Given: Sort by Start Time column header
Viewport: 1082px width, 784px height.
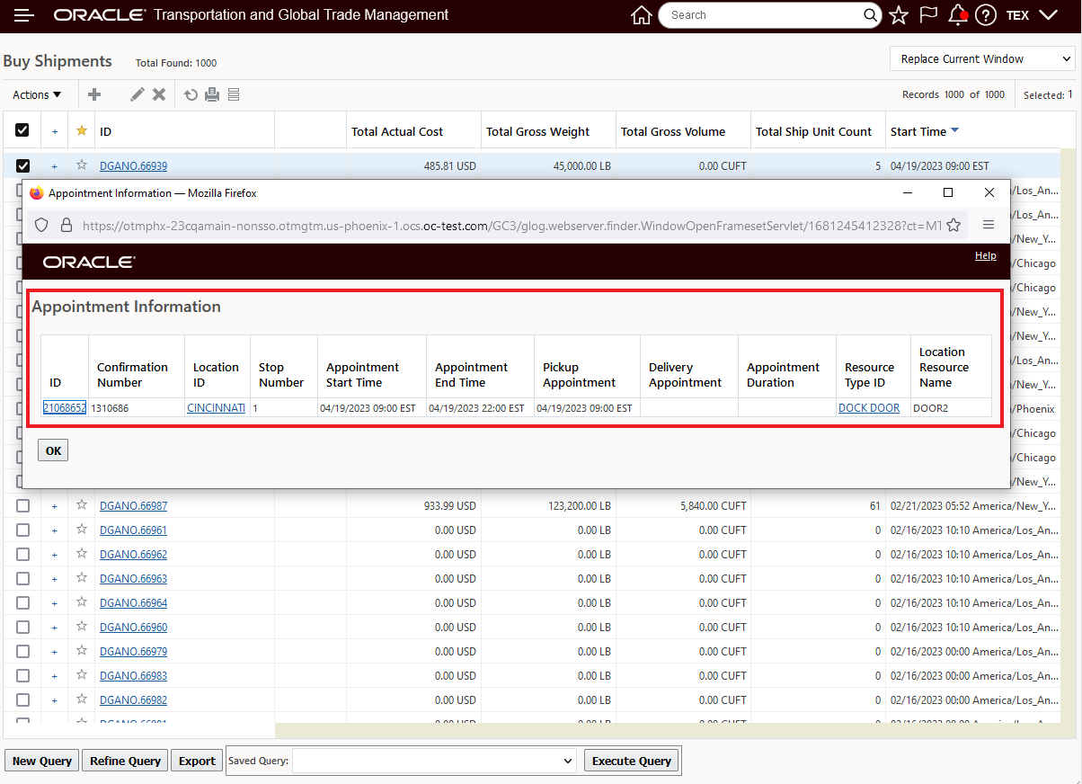Looking at the screenshot, I should point(918,131).
